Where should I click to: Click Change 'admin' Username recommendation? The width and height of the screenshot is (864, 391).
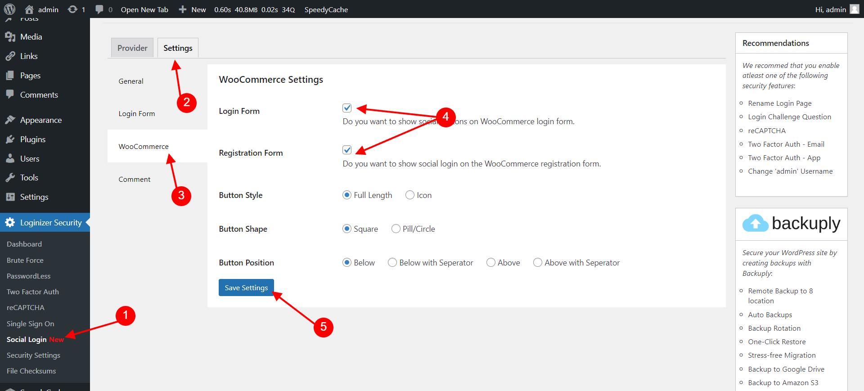pyautogui.click(x=790, y=171)
